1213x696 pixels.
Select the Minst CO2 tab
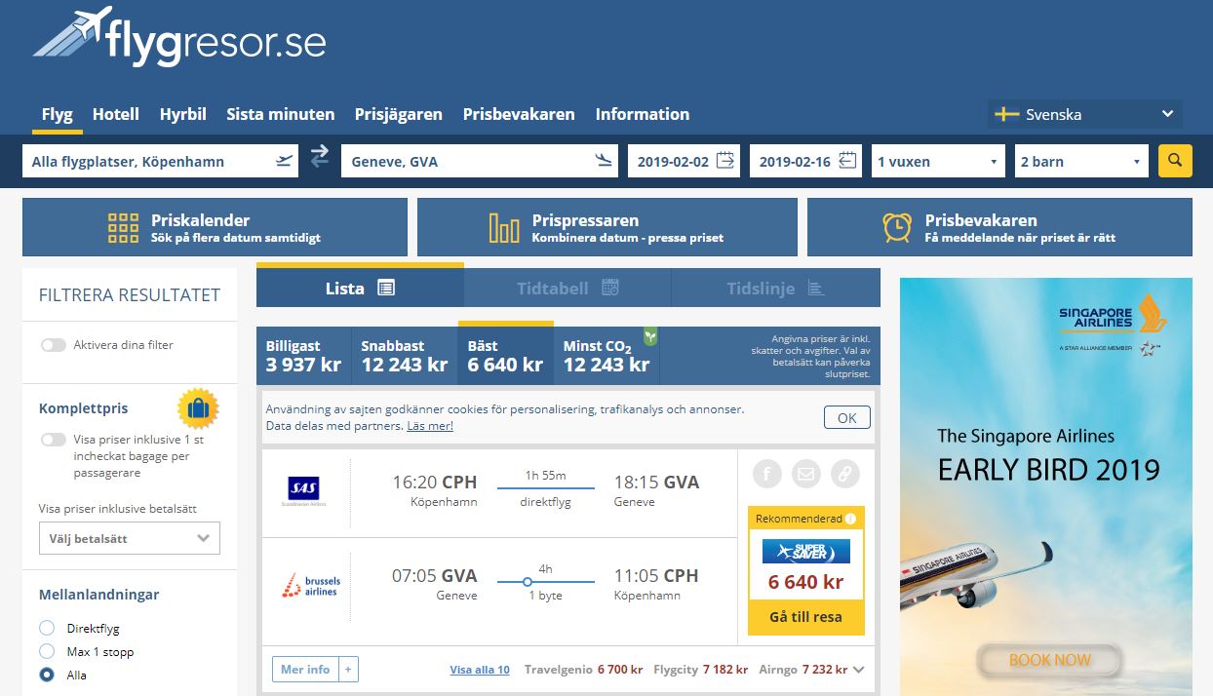pos(606,356)
